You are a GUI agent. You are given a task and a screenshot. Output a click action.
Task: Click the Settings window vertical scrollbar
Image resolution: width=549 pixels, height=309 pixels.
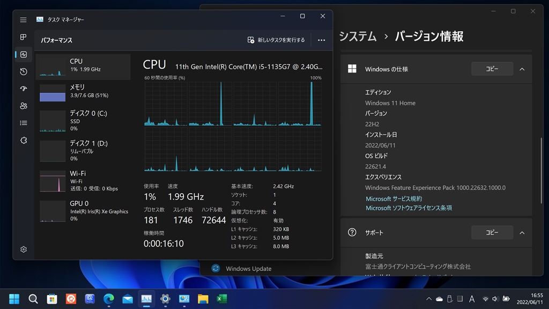pyautogui.click(x=541, y=170)
